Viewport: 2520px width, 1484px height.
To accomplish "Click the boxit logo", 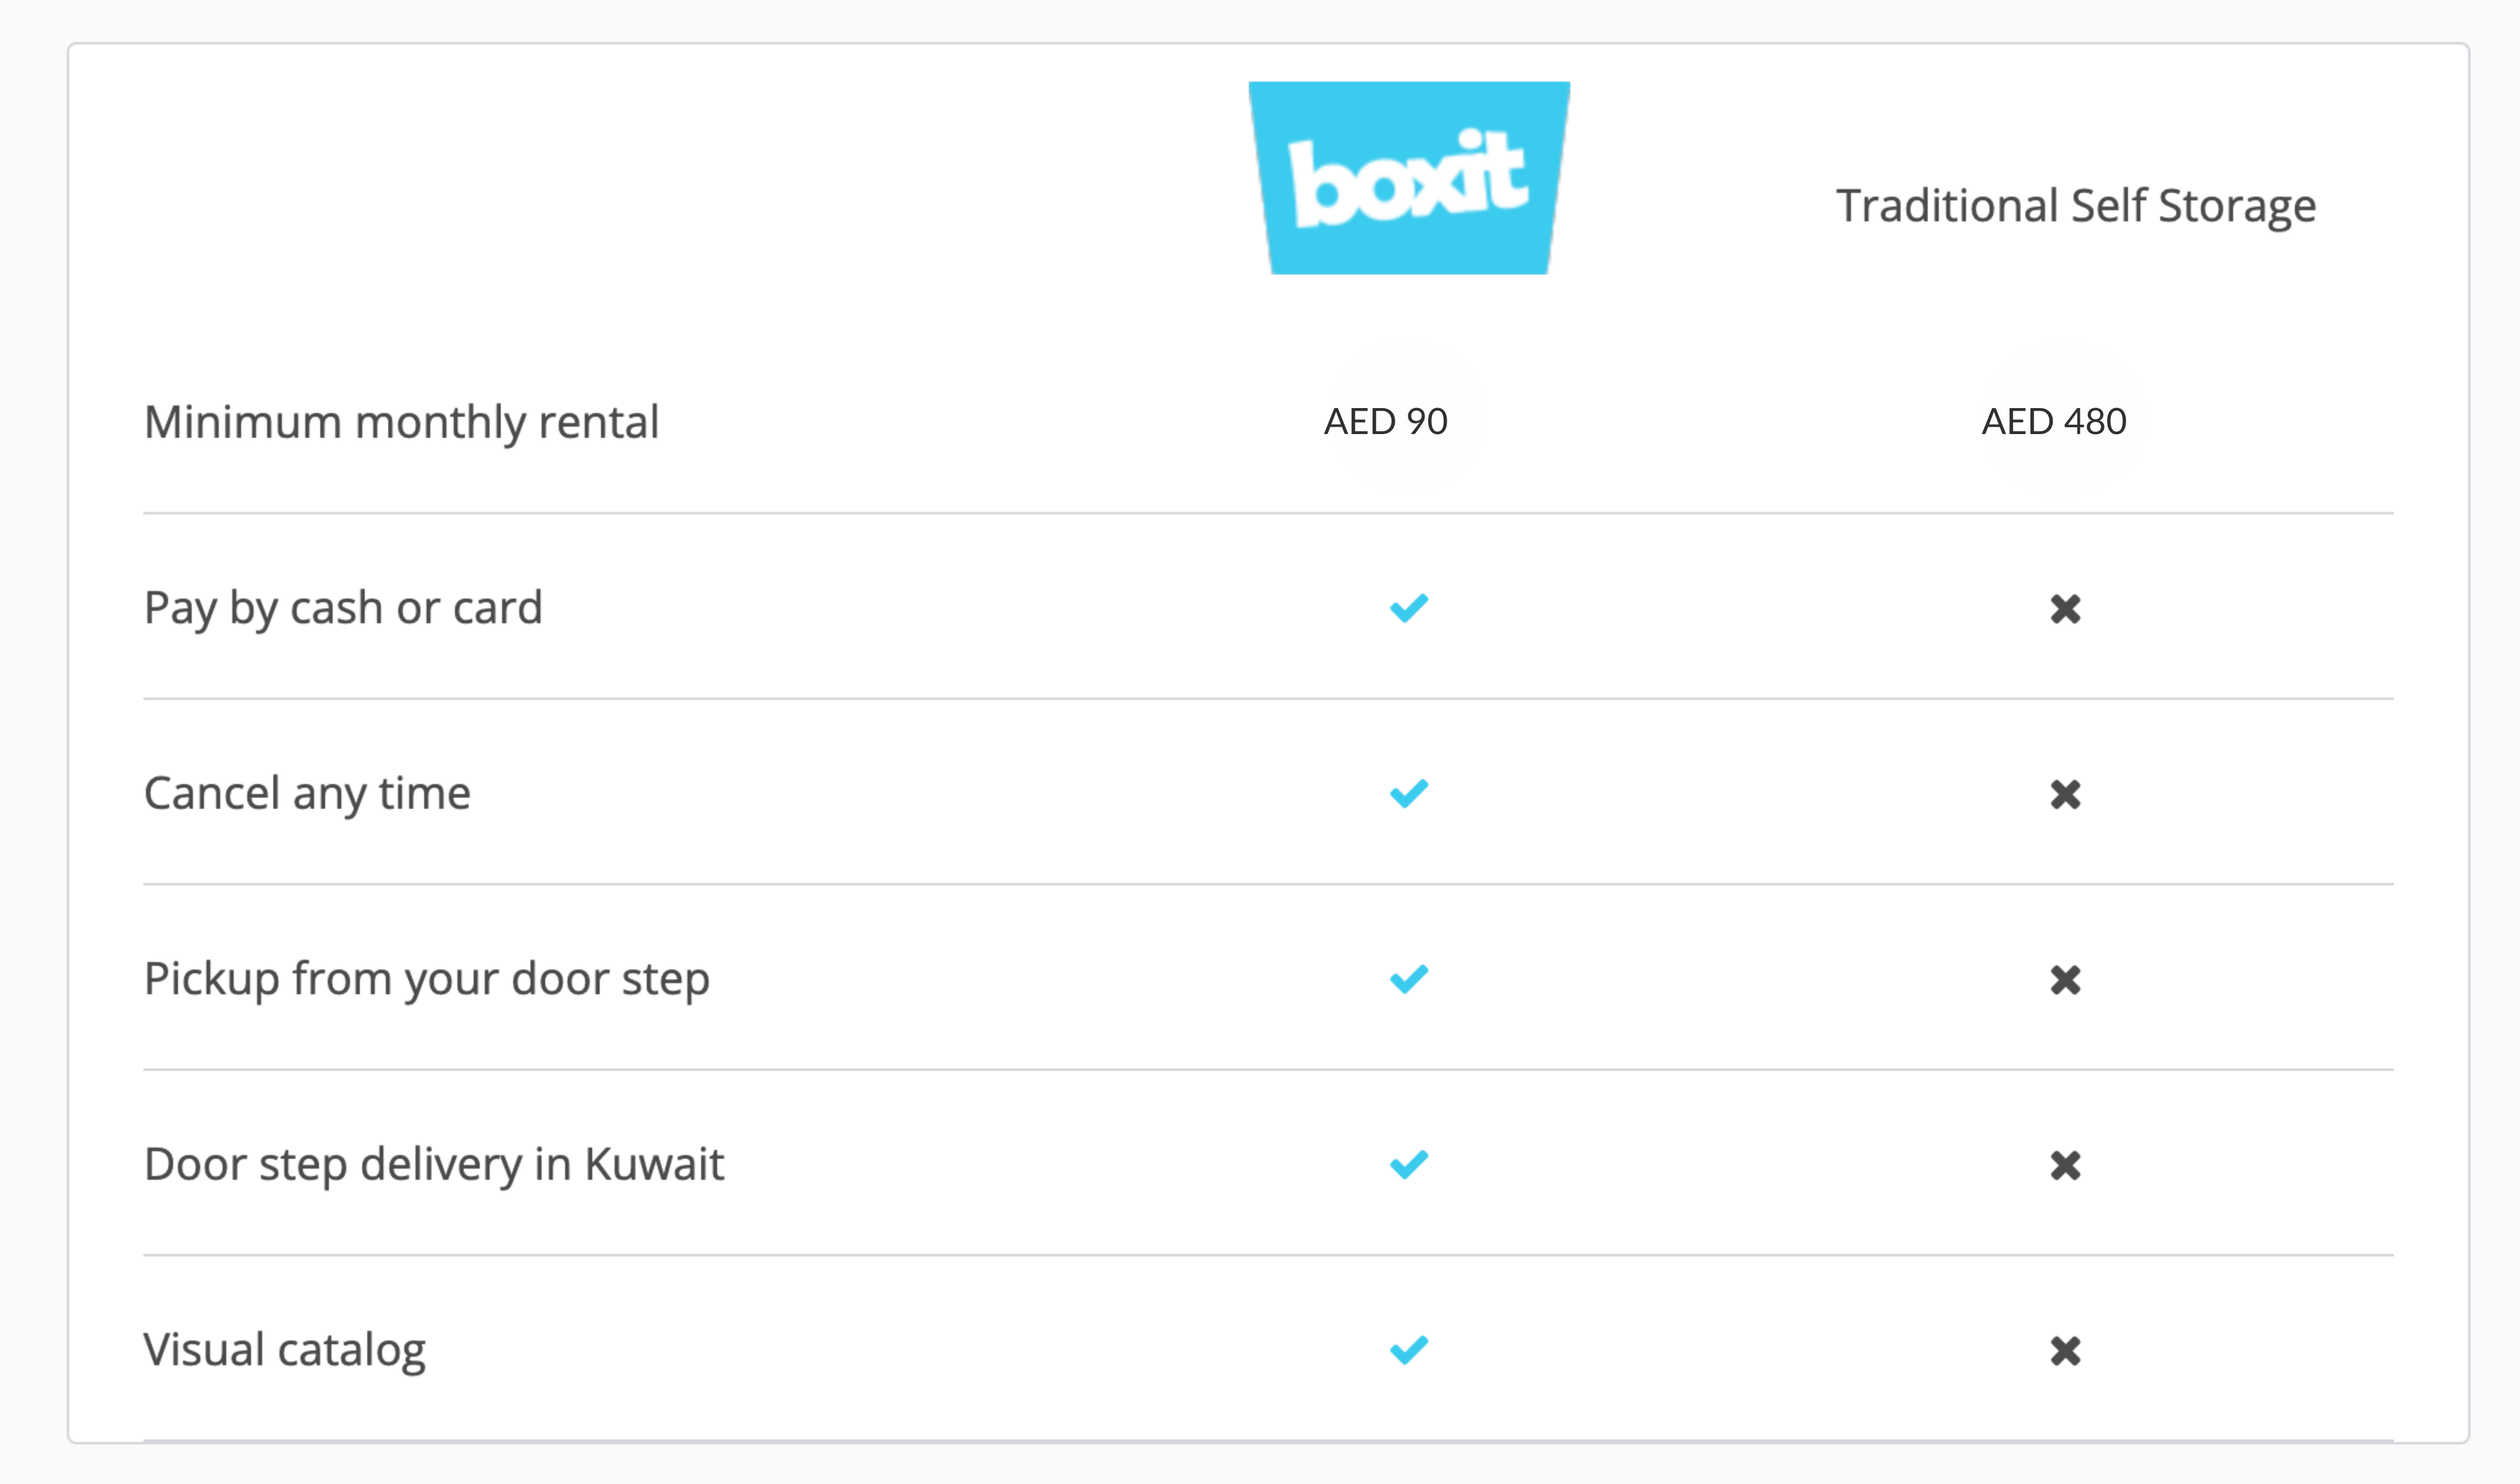I will [x=1409, y=178].
